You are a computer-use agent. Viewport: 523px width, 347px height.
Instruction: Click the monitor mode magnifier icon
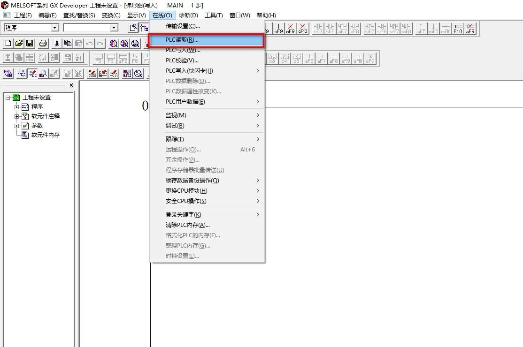pos(43,73)
